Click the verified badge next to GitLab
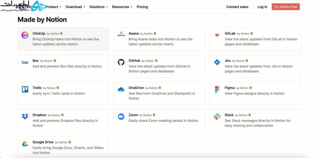This screenshot has width=319, height=158. coord(251,34)
